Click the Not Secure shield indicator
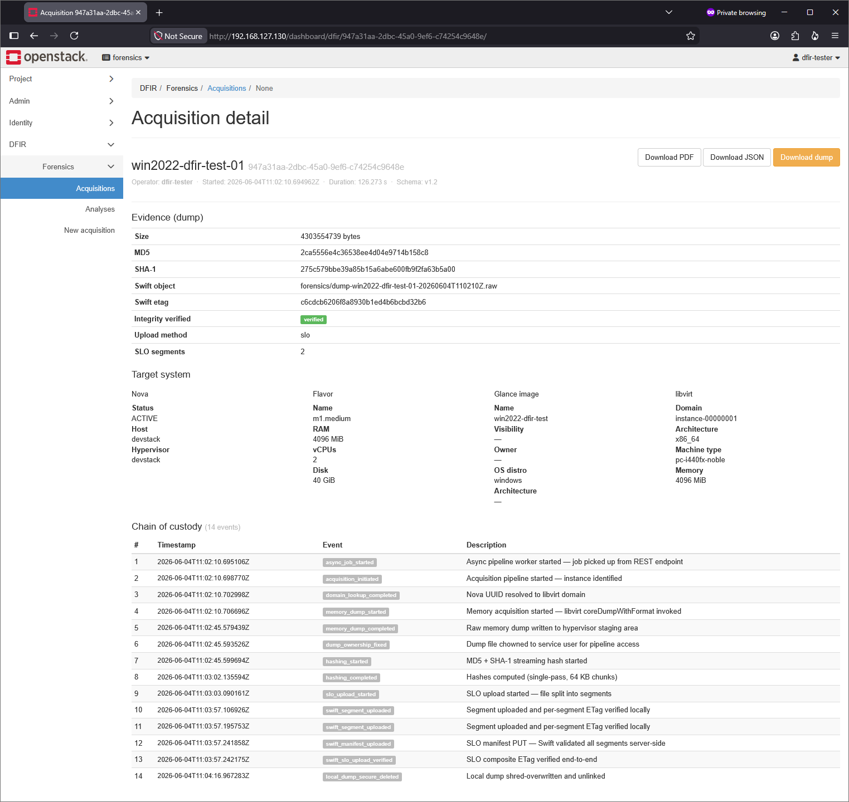 [178, 36]
